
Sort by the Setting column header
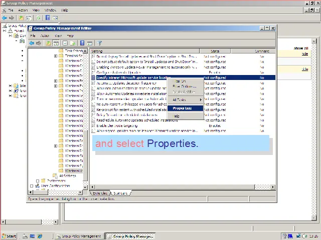pos(145,51)
